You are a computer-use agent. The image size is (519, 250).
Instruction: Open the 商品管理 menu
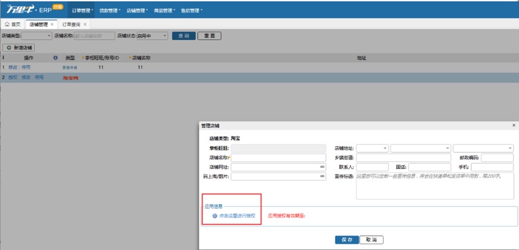tap(165, 11)
